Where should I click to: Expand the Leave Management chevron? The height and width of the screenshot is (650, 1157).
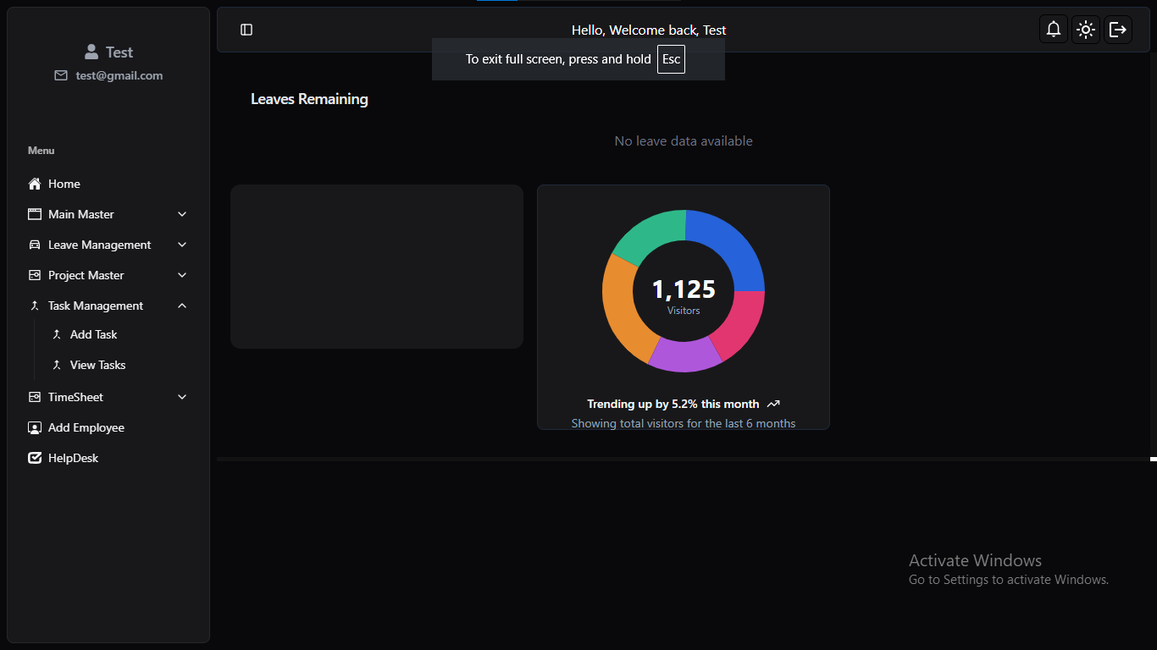[x=182, y=245]
